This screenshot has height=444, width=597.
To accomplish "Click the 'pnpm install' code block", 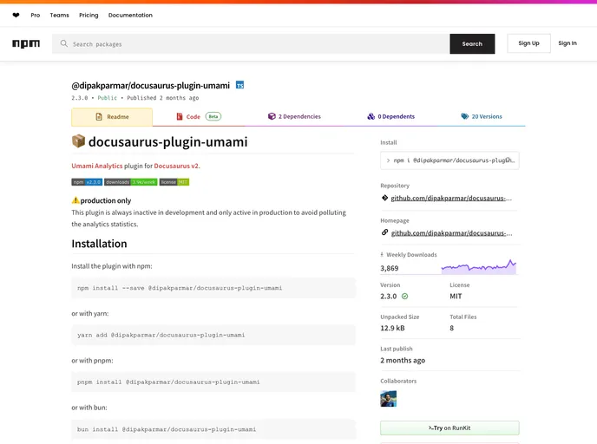I will point(213,382).
